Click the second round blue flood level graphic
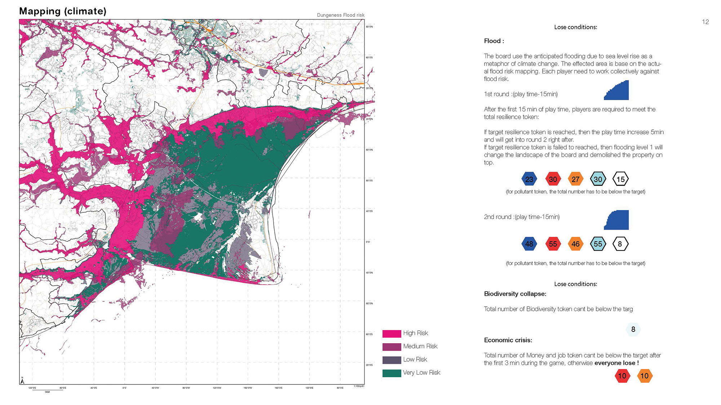Image resolution: width=721 pixels, height=405 pixels. pos(618,220)
